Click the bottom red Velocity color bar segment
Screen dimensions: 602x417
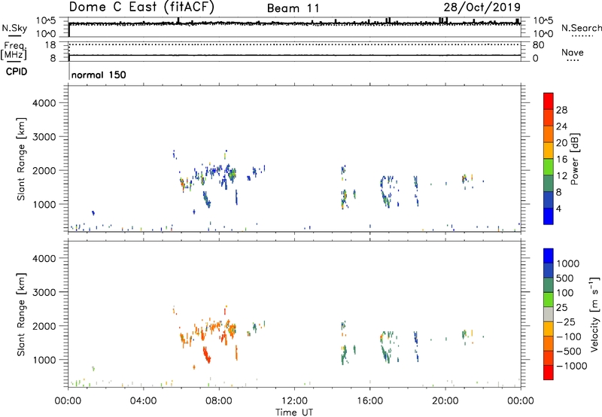[549, 373]
